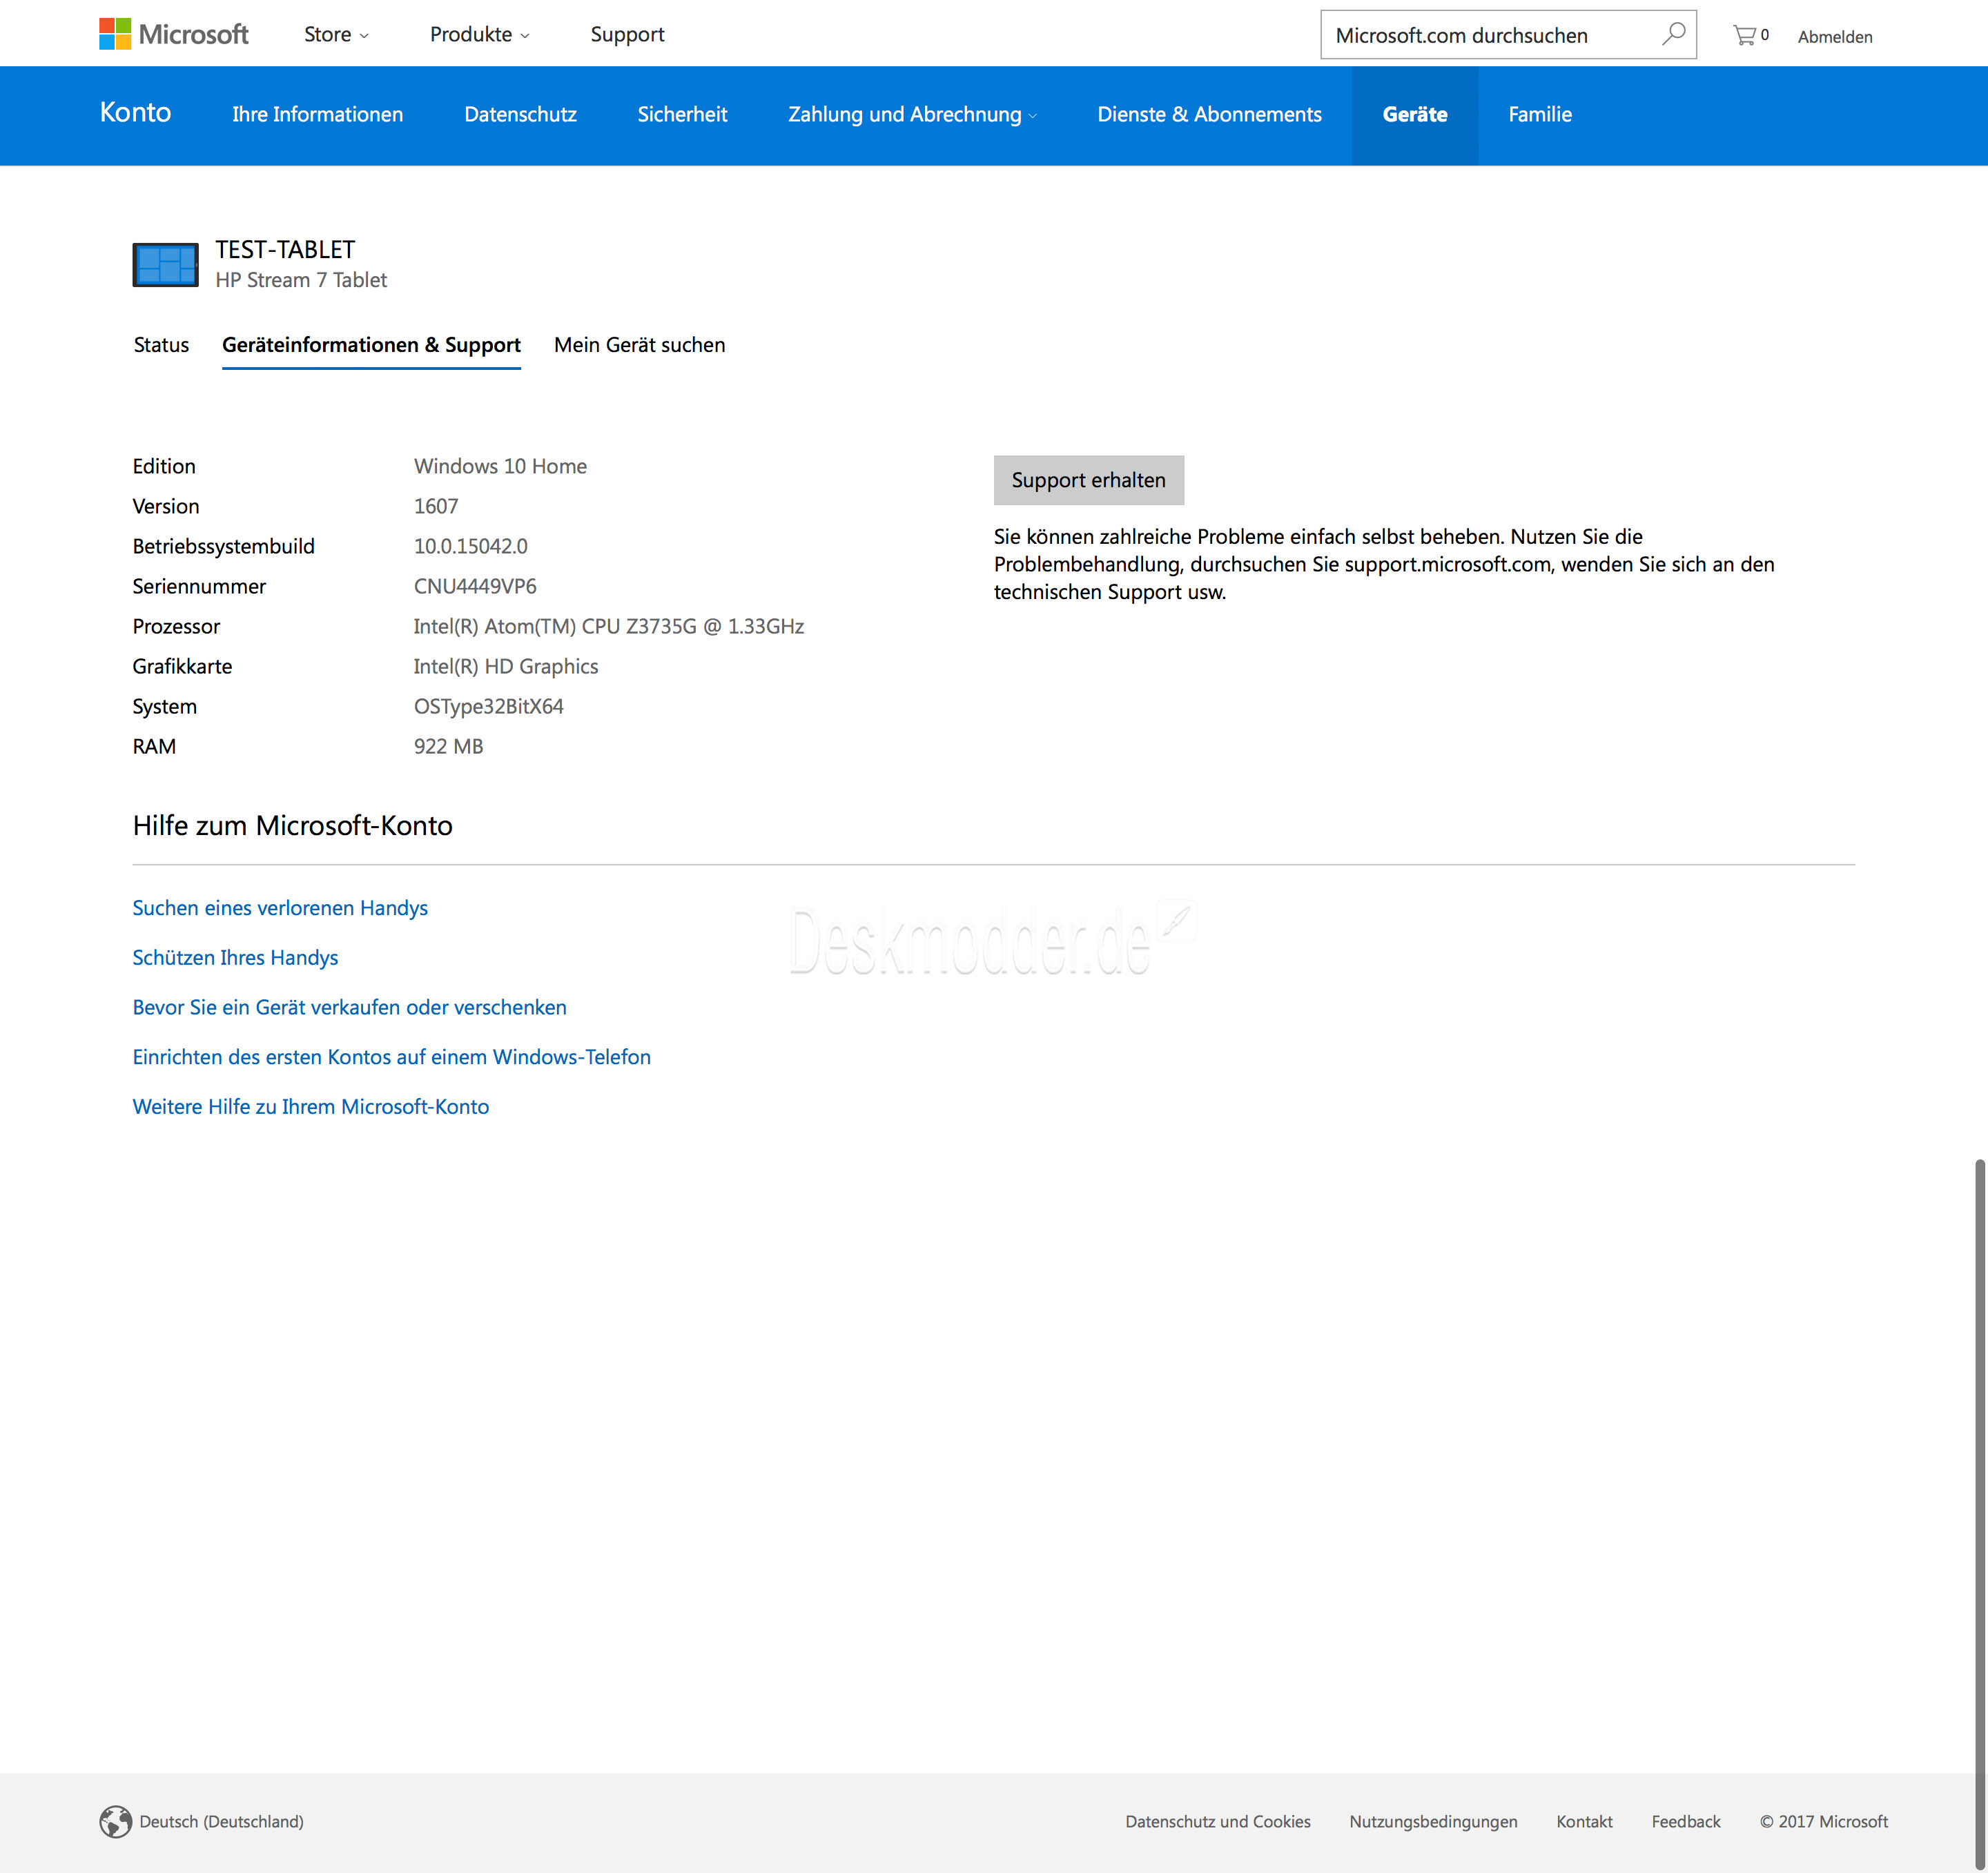Open Schützen Ihres Handys link

coord(235,958)
